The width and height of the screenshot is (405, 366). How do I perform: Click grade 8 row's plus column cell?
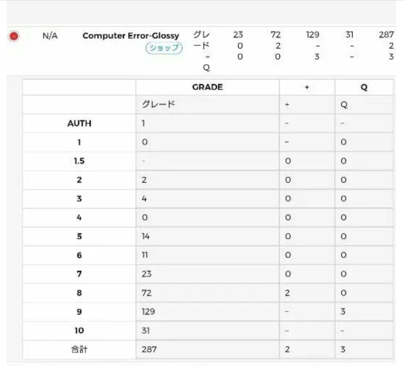pos(307,293)
